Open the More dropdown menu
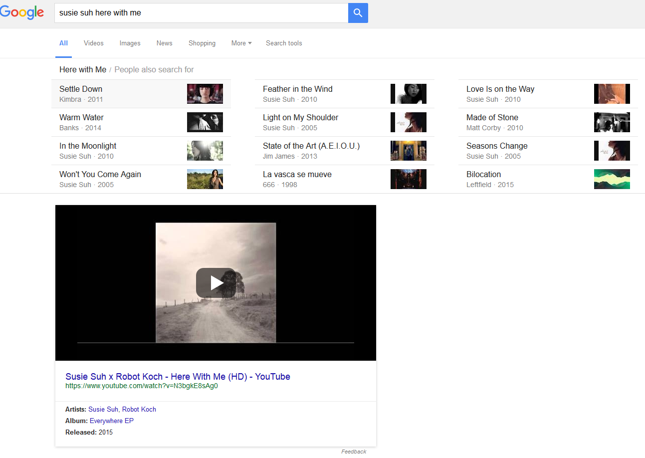Image resolution: width=645 pixels, height=458 pixels. point(241,43)
